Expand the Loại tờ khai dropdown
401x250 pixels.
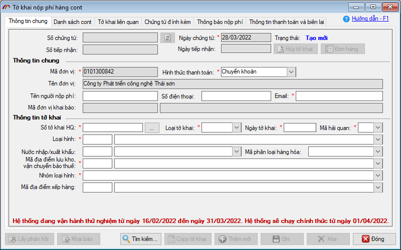237,127
